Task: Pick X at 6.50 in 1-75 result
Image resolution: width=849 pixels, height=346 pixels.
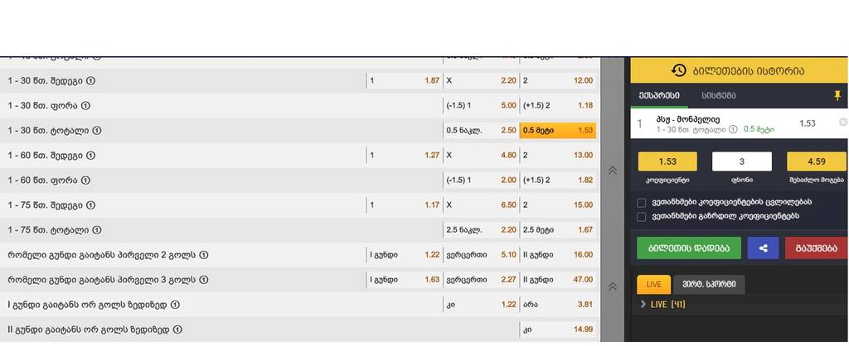Action: pyautogui.click(x=481, y=205)
